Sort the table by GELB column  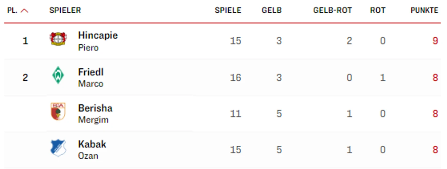pyautogui.click(x=272, y=10)
